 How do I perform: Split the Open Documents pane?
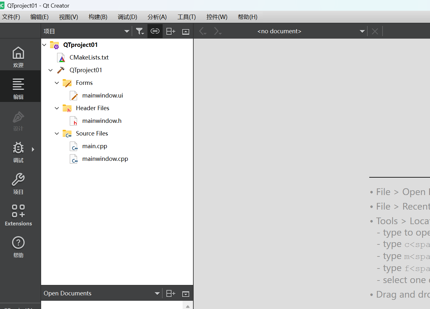pos(171,293)
